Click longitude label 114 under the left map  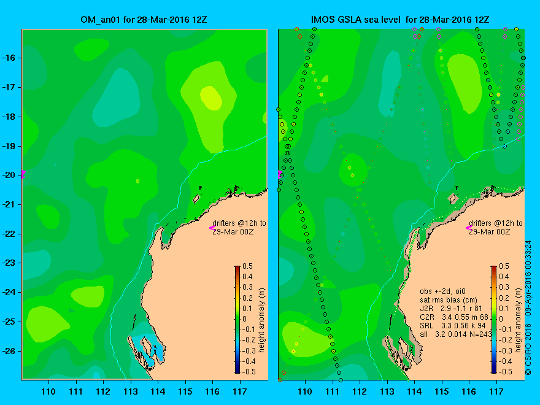[x=158, y=391]
